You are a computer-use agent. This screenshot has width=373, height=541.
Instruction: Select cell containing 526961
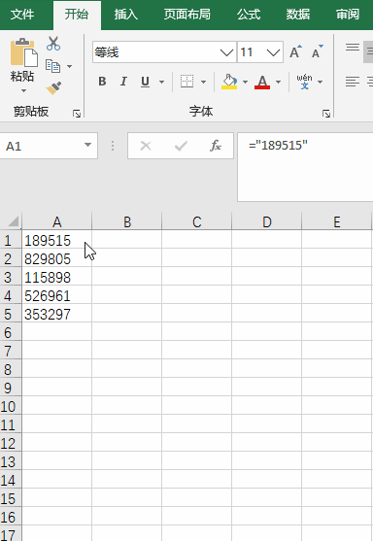coord(57,295)
